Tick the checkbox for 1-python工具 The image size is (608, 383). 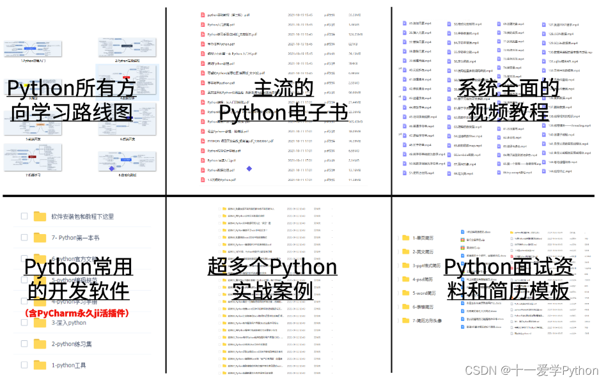23,364
